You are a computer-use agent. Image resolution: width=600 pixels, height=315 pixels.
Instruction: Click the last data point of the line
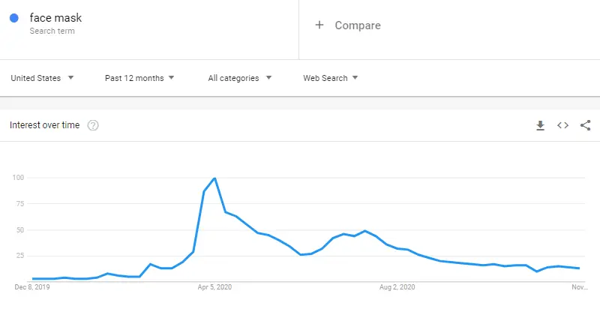pos(578,268)
